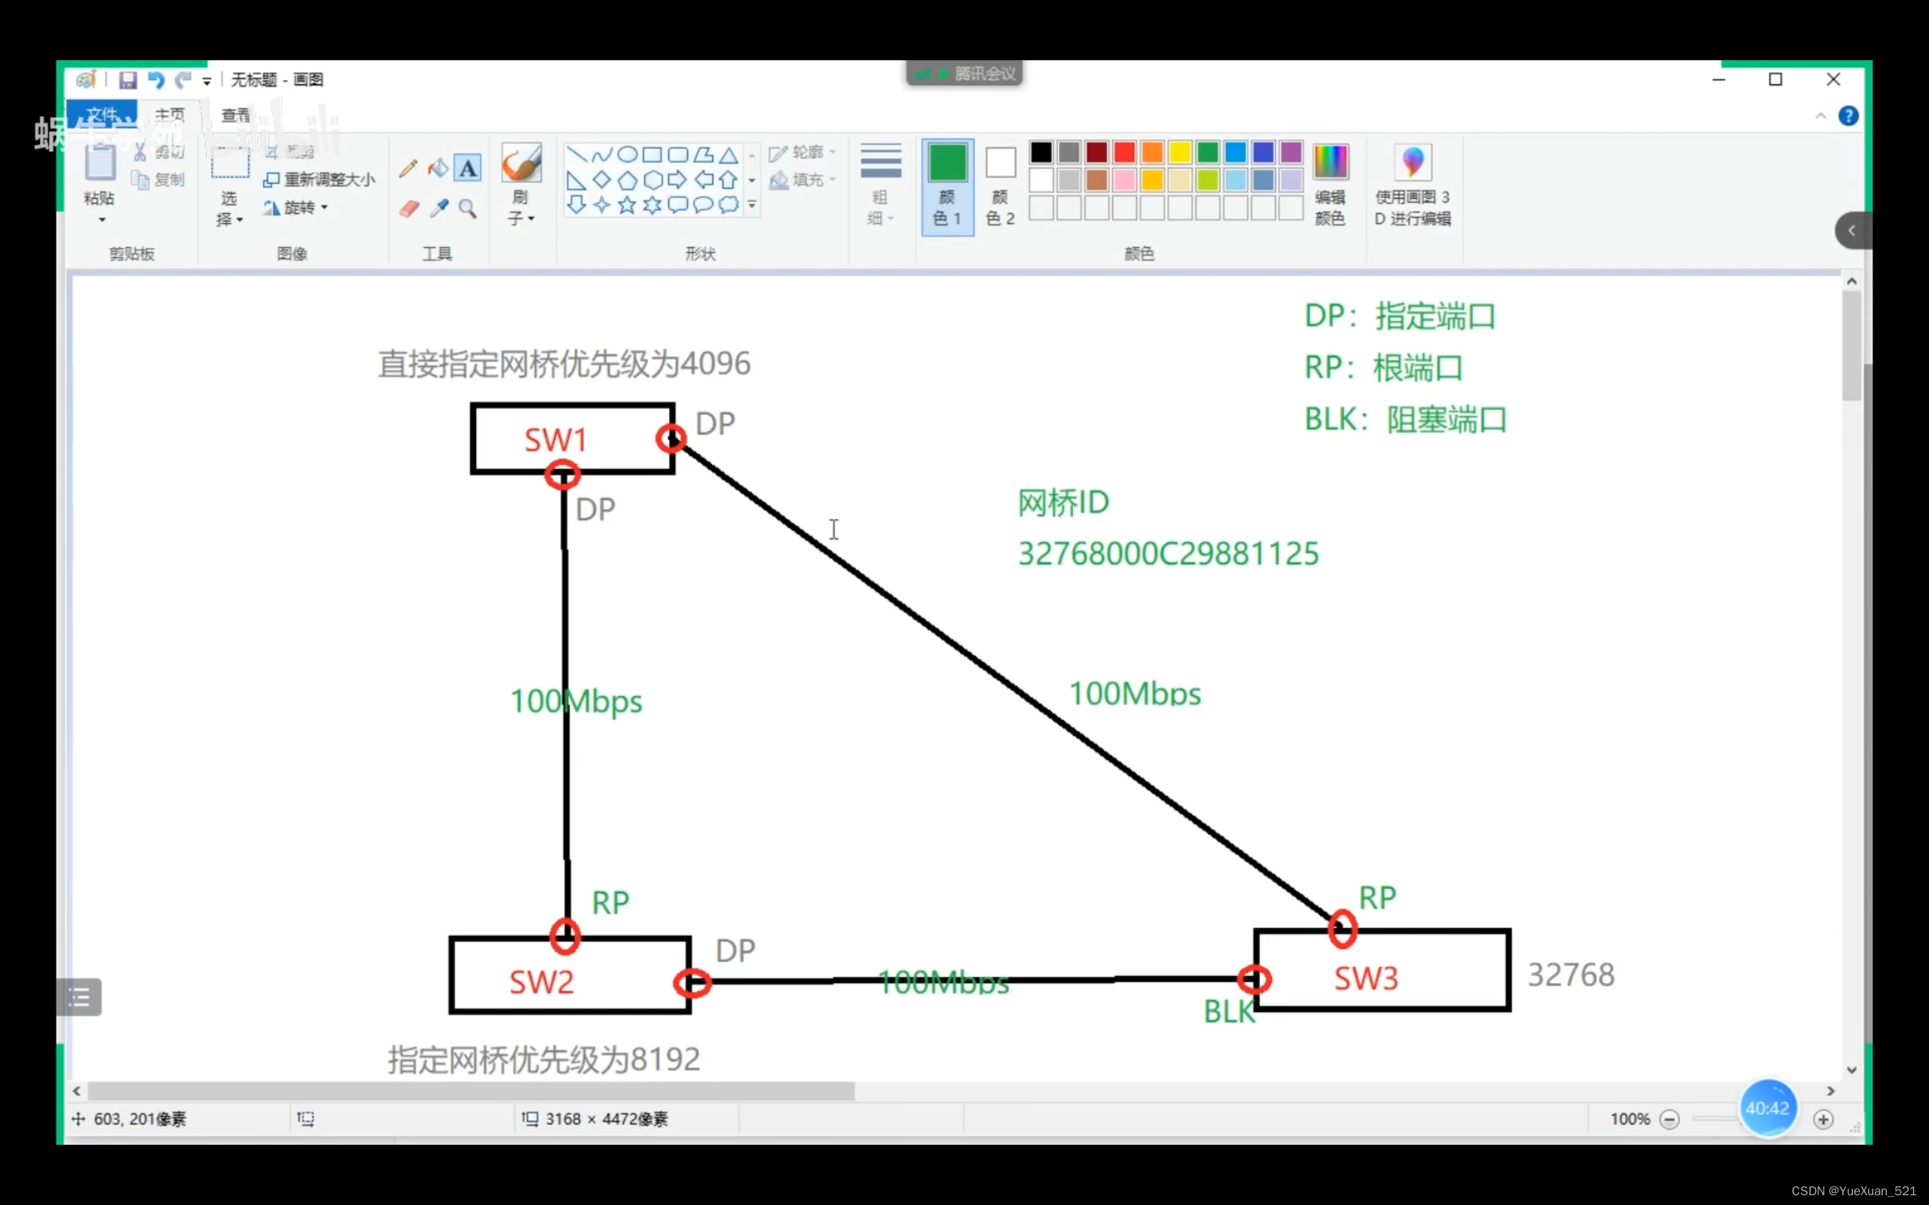Click the rectangular selection icon
Screen dimensions: 1929x1205
point(230,163)
